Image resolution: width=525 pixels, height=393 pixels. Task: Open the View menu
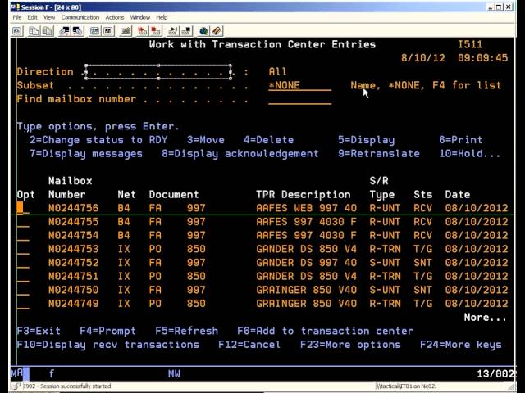[49, 17]
